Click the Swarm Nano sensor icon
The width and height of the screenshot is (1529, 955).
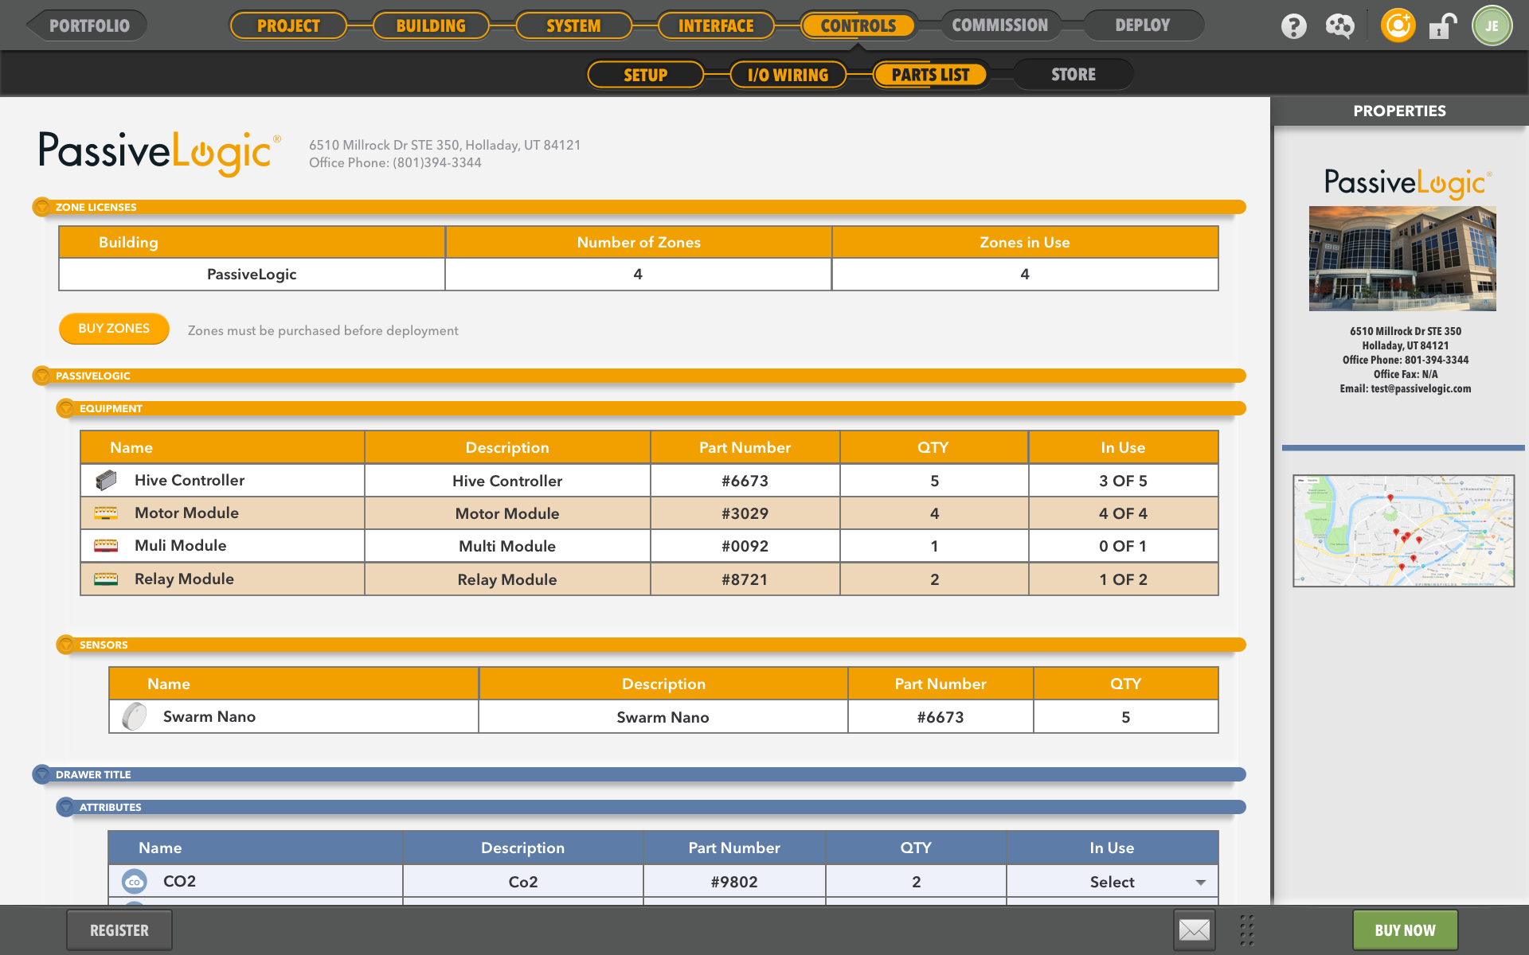click(135, 716)
